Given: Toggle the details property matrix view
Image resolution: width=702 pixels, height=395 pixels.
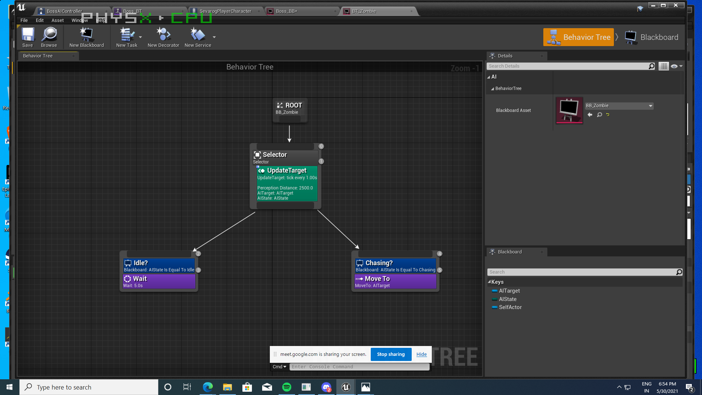Looking at the screenshot, I should [x=664, y=66].
